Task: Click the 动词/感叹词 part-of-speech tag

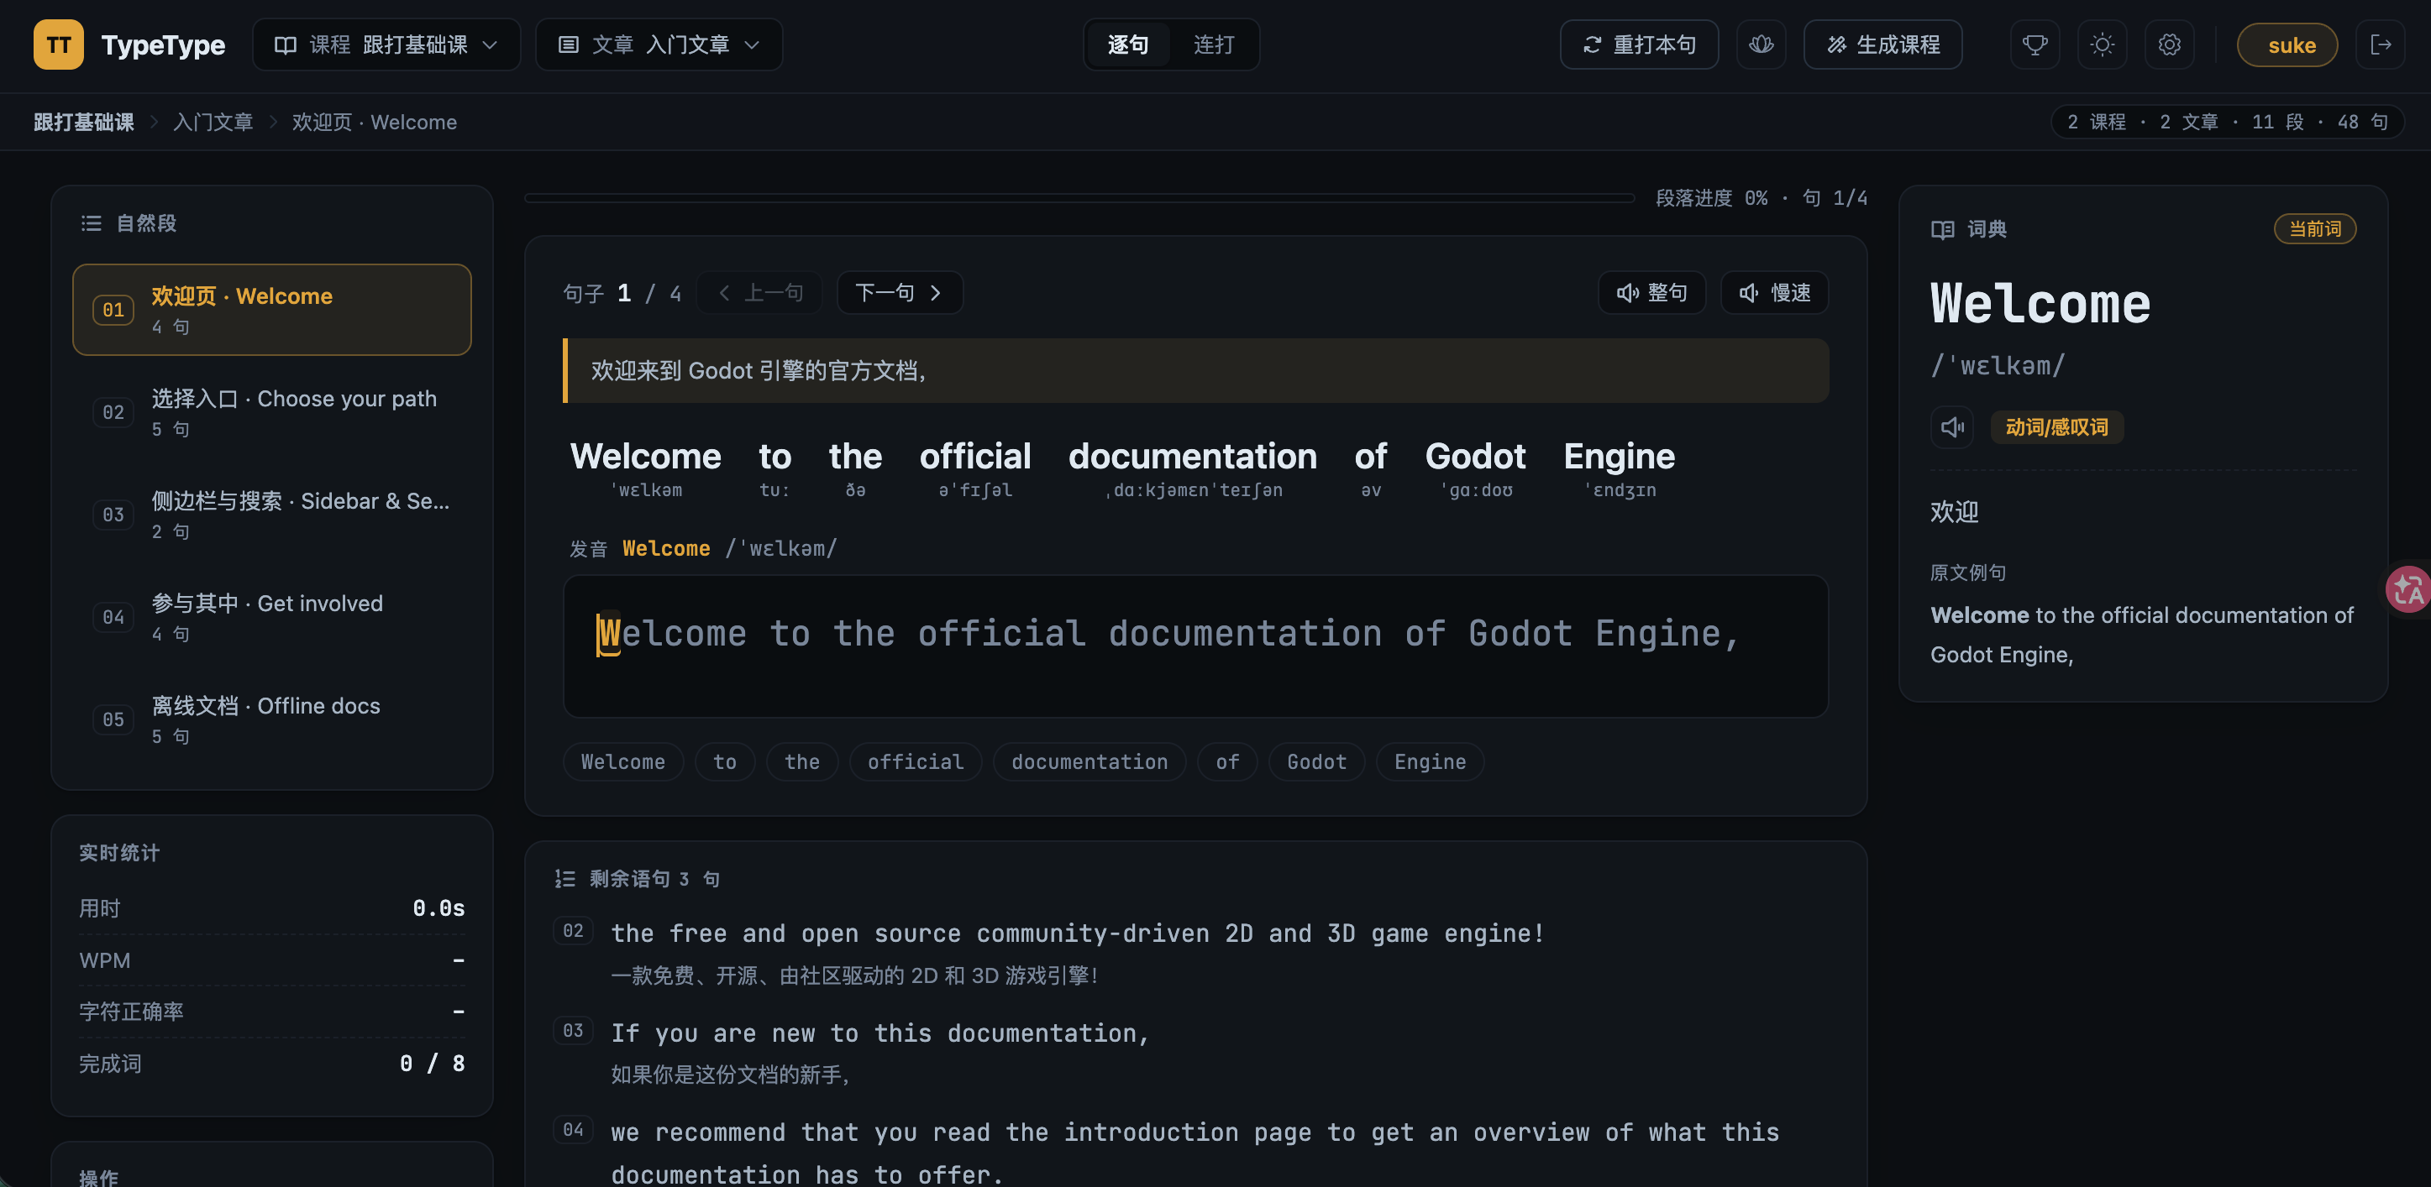Action: [2056, 427]
